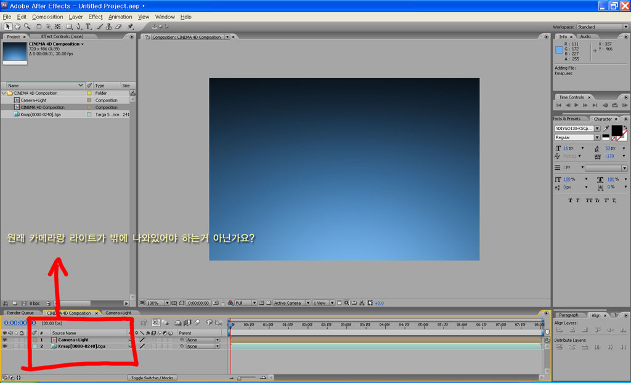Image resolution: width=631 pixels, height=383 pixels.
Task: Select the Hand tool
Action: [x=17, y=26]
